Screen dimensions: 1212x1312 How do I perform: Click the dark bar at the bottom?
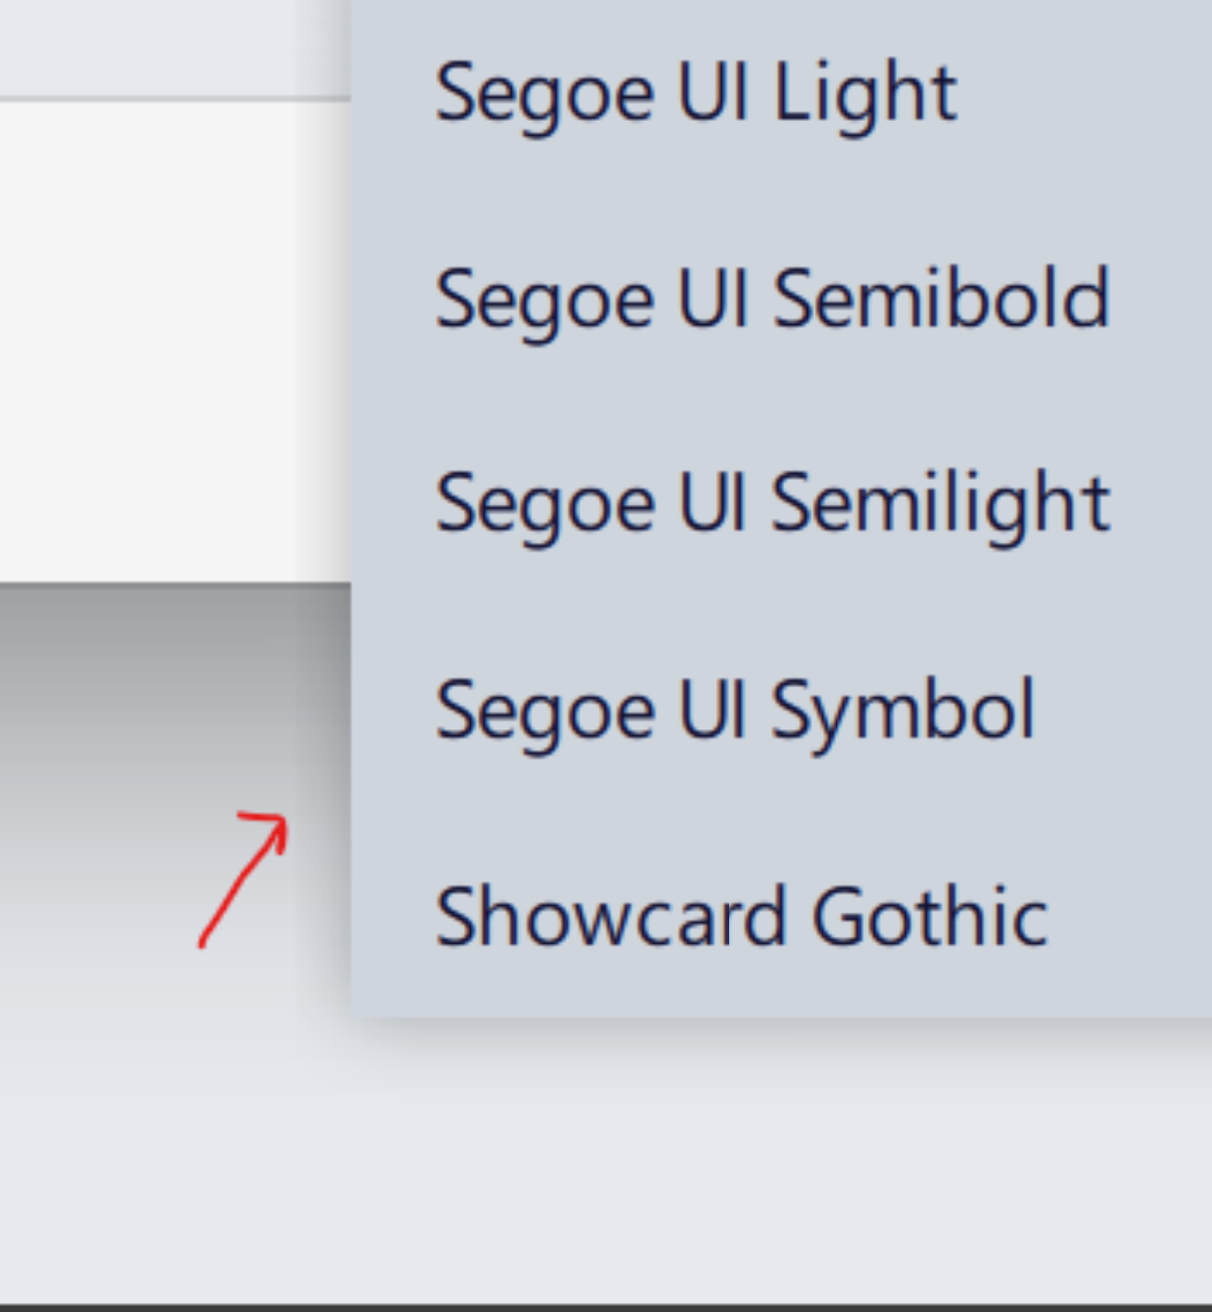tap(599, 1305)
